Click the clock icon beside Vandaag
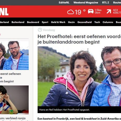Image resolution: width=121 pixels, height=121 pixels. (40, 30)
